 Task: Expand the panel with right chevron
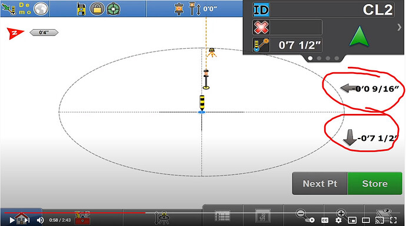[x=400, y=27]
